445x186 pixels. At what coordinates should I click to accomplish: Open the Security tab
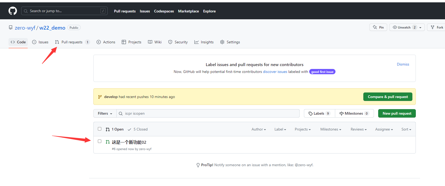178,42
